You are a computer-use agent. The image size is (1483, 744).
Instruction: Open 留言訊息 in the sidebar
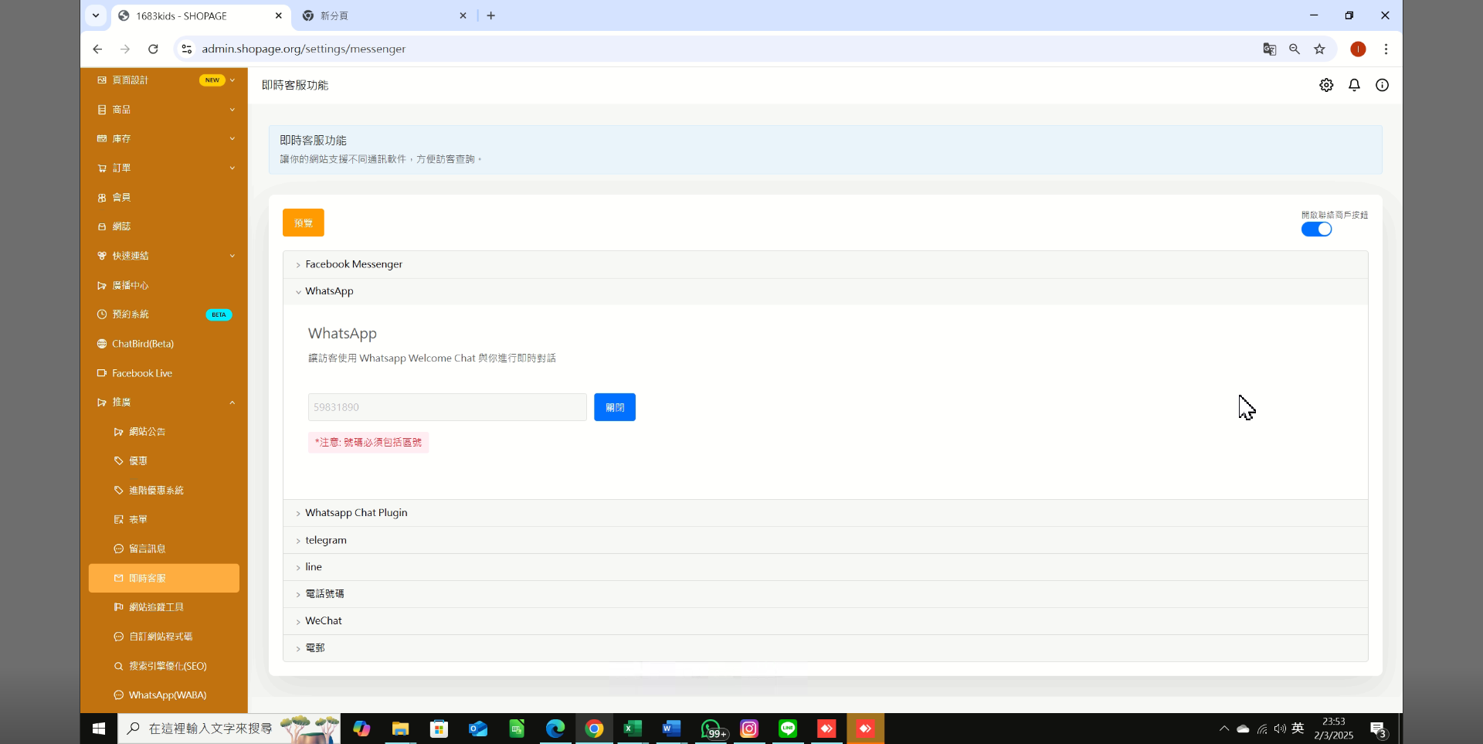(164, 549)
